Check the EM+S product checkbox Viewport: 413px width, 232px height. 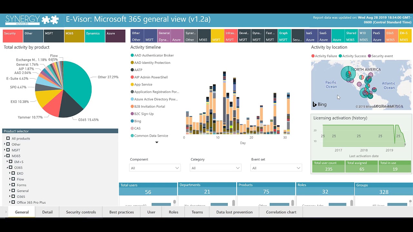tap(11, 162)
